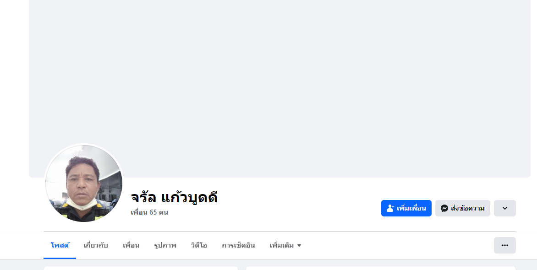View the การเช็คอิน tab
The width and height of the screenshot is (537, 270).
(x=238, y=245)
